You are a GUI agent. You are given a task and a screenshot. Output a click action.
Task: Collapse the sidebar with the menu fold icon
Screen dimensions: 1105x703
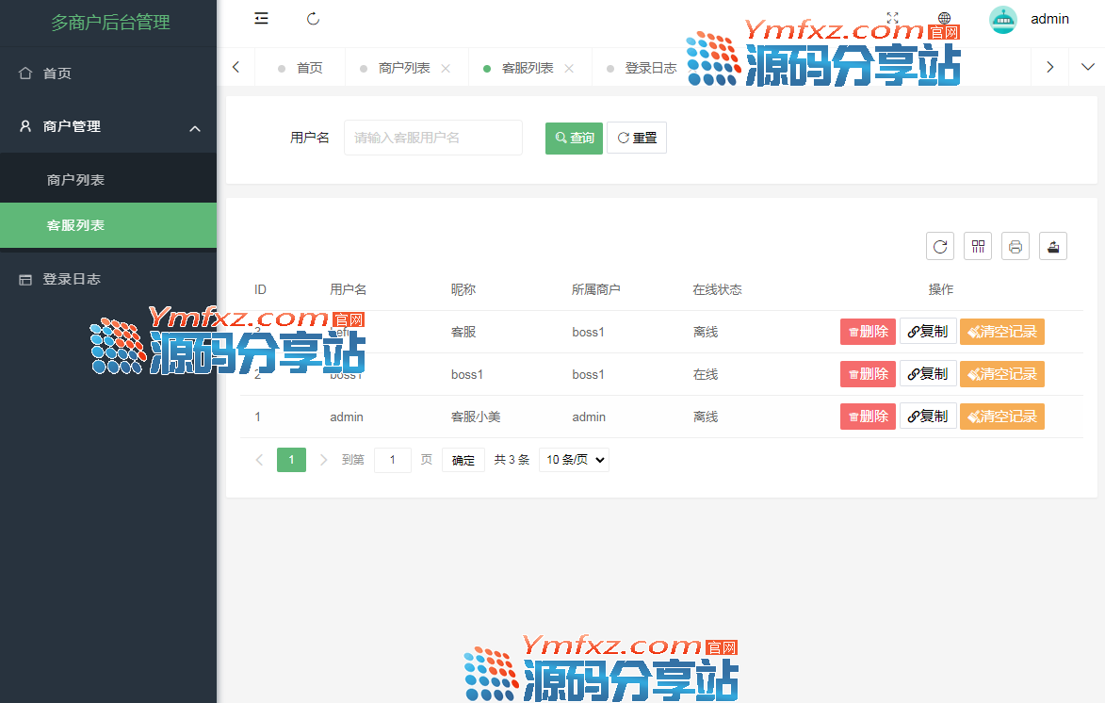tap(262, 19)
